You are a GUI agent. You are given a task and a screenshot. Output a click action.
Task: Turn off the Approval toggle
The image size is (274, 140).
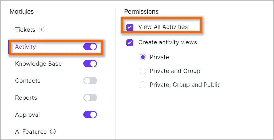90,115
